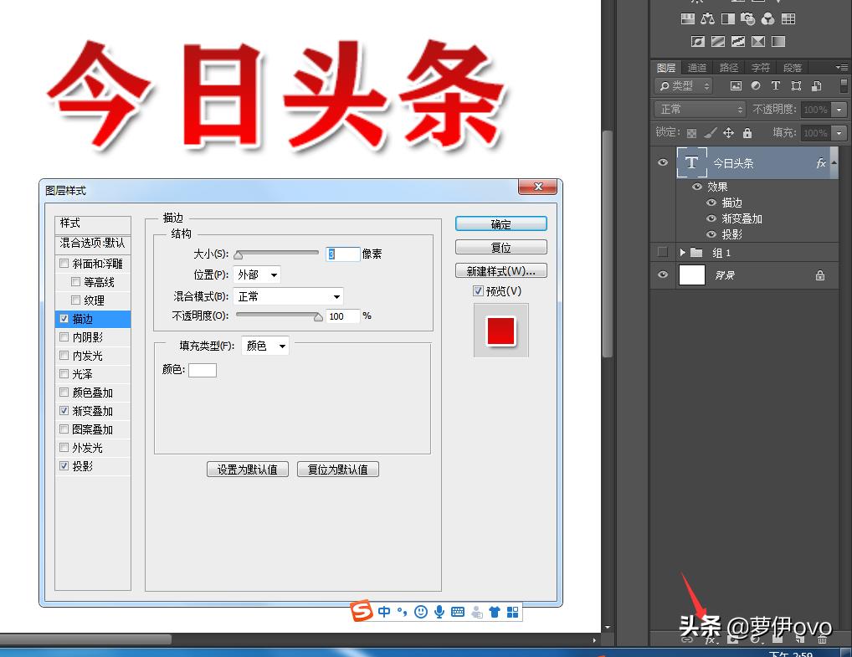Screen dimensions: 852x657
Task: Click the red stroke color swatch
Action: [500, 330]
